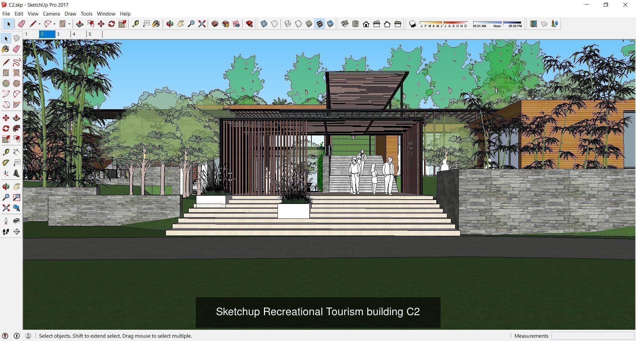Send model to LayOut icon
636x341 pixels.
point(236,24)
